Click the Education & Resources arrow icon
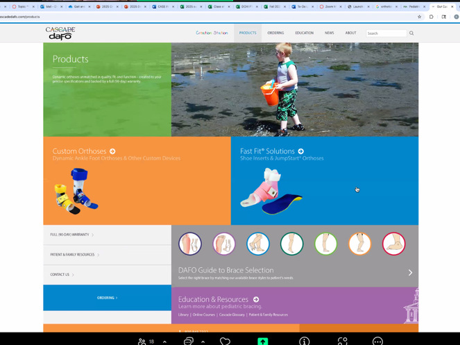 pos(256,300)
